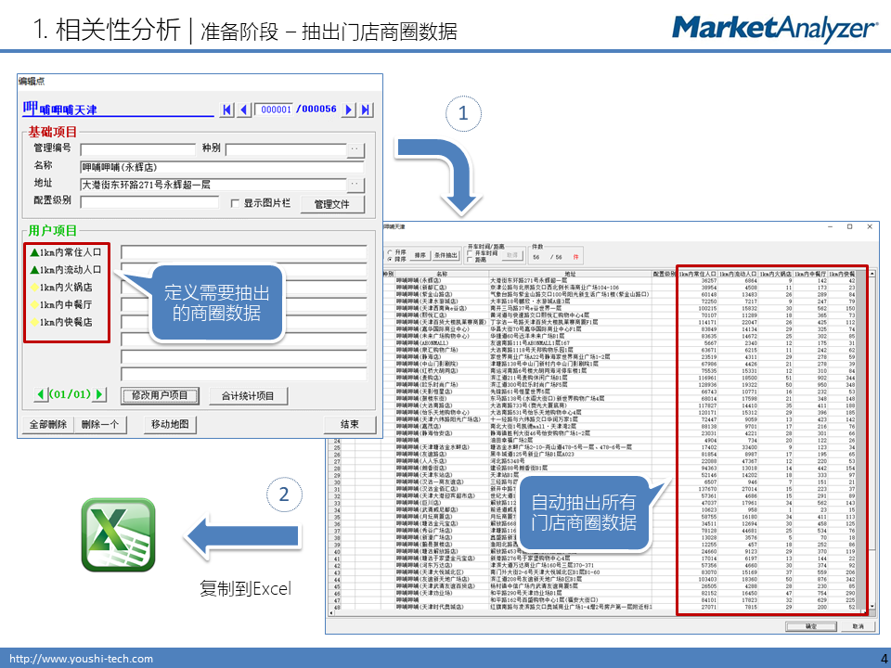Screen dimensions: 891x668
Task: Click the 1km内常住人口 label text
Action: click(71, 252)
